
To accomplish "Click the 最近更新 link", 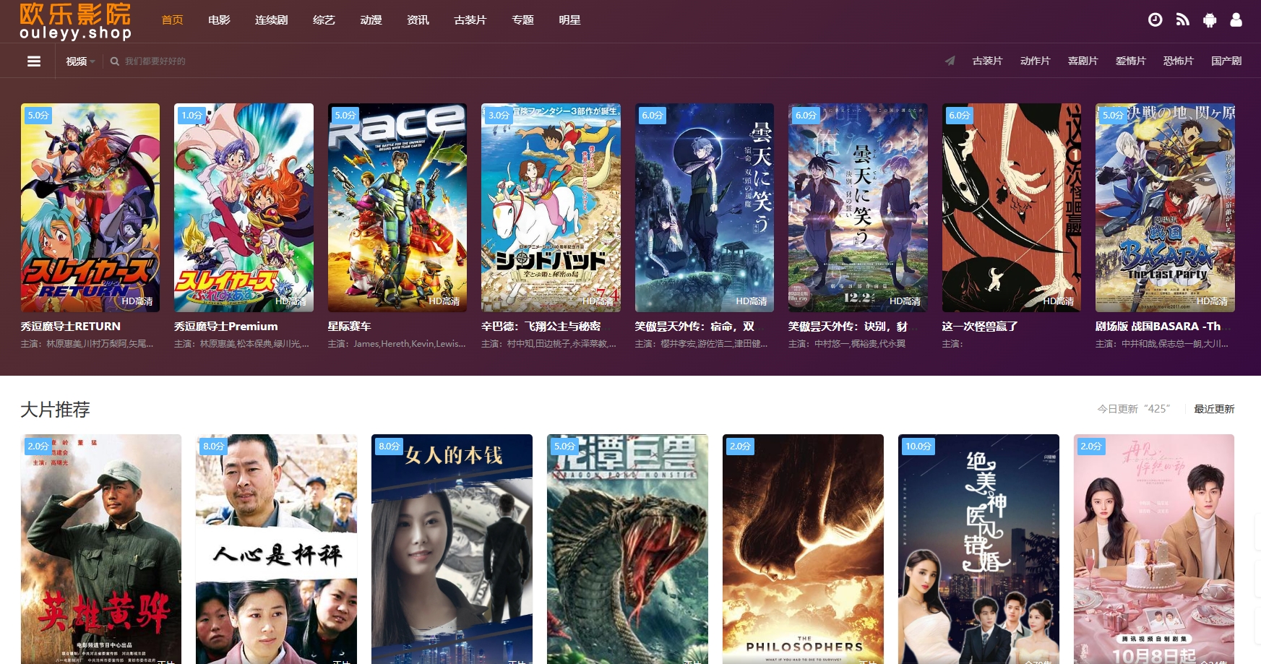I will click(1215, 409).
